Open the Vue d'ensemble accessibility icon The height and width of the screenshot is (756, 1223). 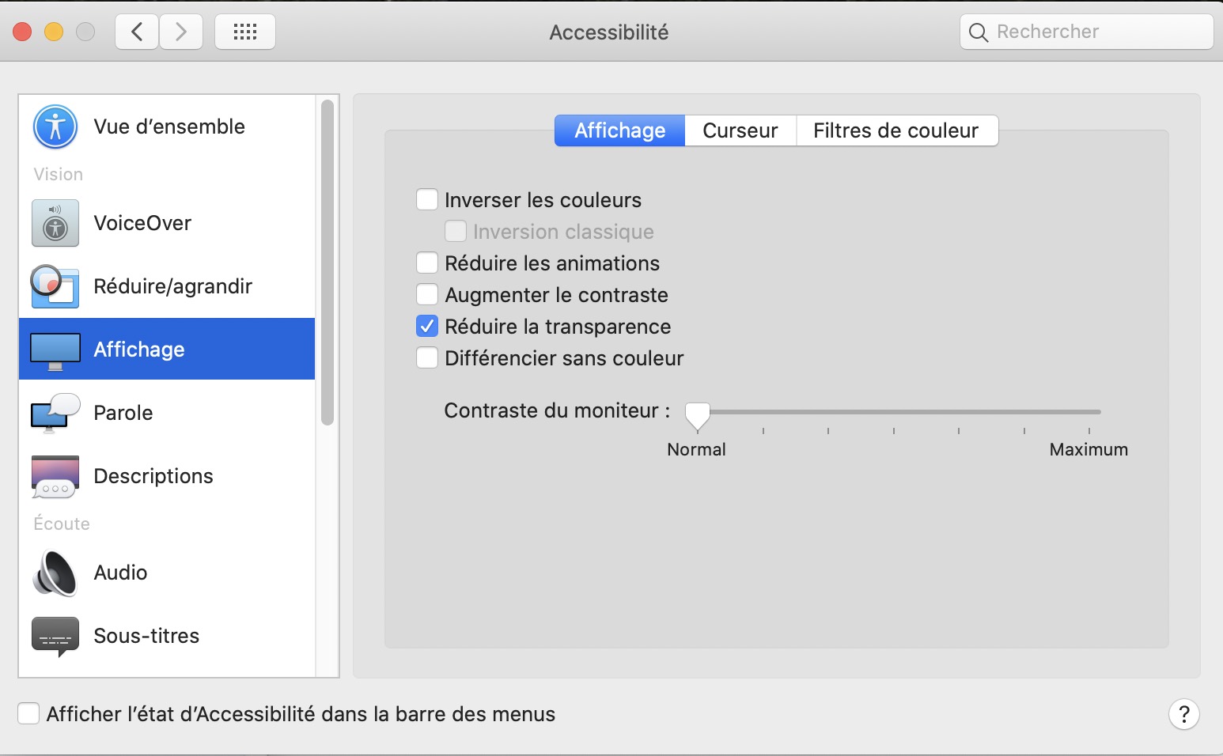[55, 127]
